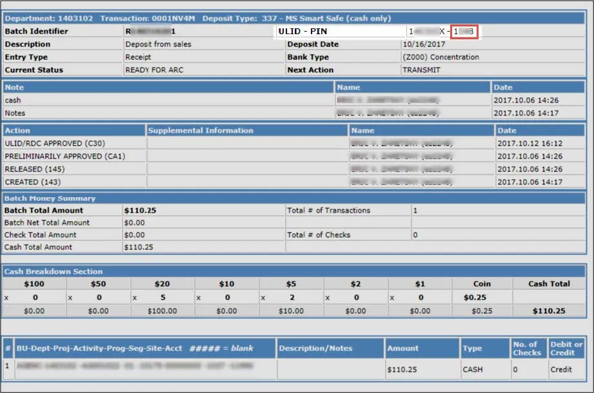The image size is (594, 393).
Task: Select the 'Cash Total Amount' value $110.25
Action: tap(139, 247)
